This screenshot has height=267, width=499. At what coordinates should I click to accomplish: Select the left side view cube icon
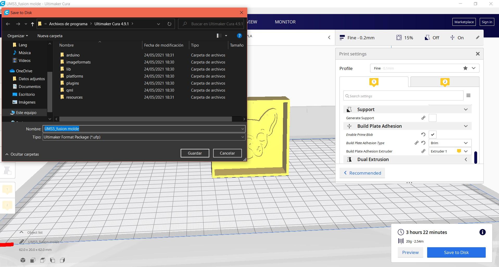(x=53, y=260)
